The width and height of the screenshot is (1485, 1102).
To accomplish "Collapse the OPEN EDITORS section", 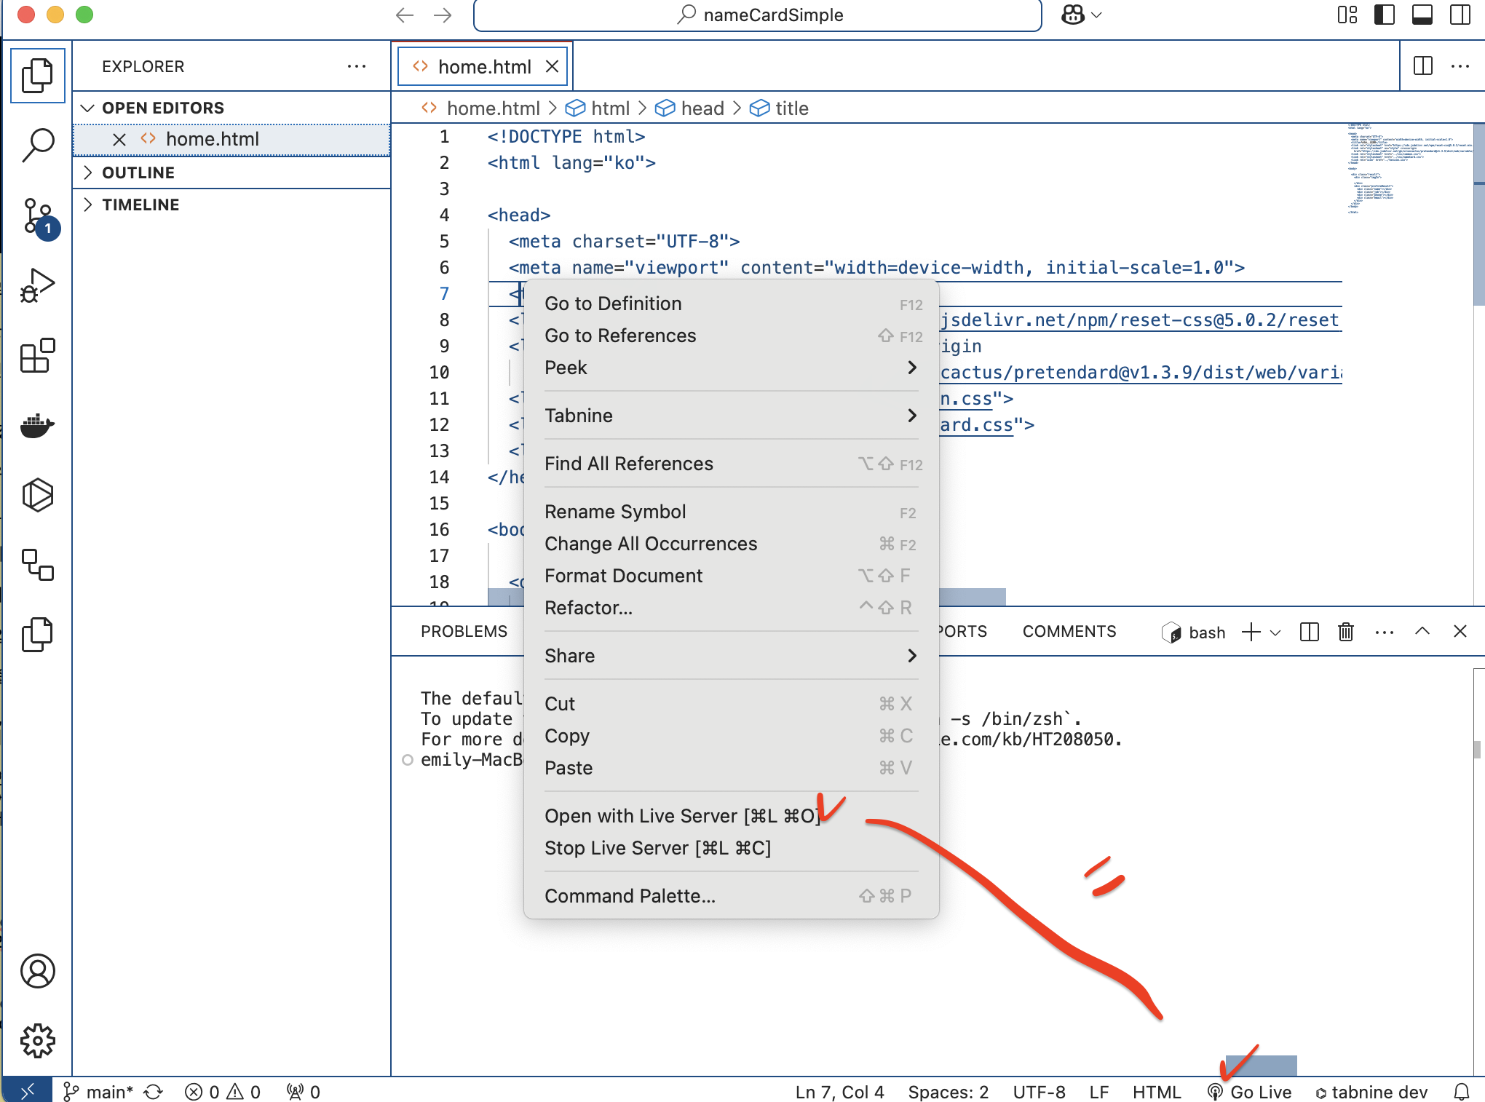I will coord(162,108).
